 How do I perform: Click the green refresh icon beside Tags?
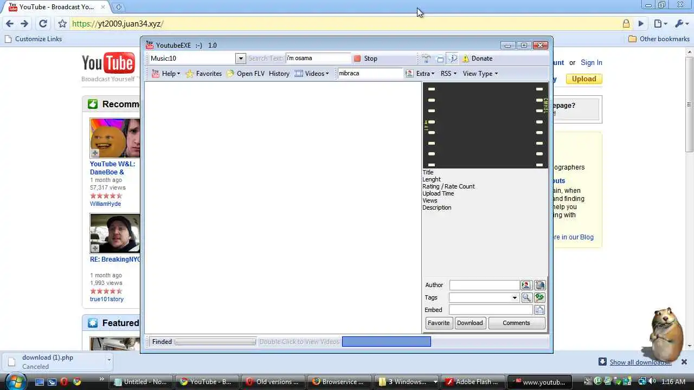click(x=539, y=297)
